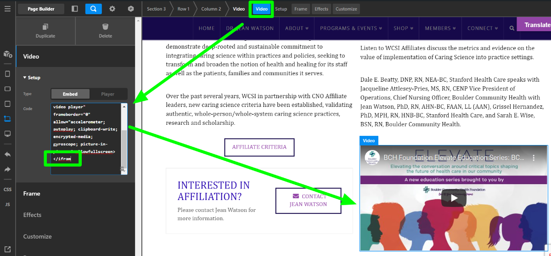
Task: Expand the Frame section in panel
Action: (x=32, y=194)
